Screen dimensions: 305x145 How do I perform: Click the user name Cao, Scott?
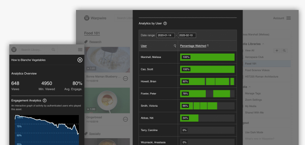(x=147, y=69)
